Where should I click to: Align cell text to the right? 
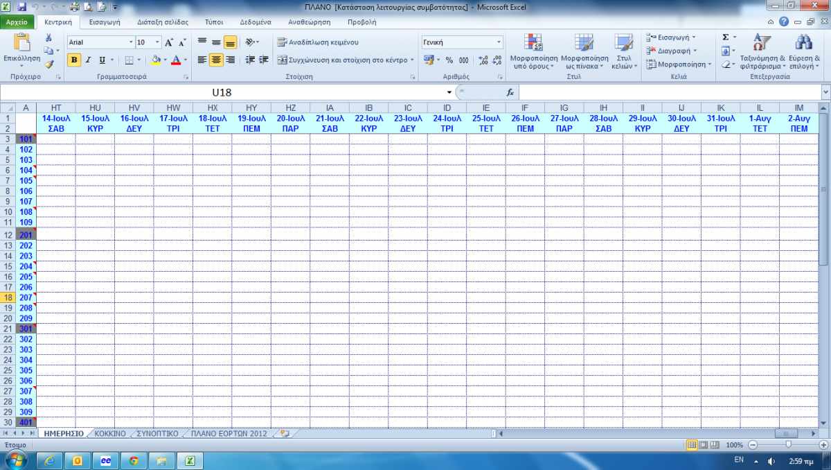(230, 60)
